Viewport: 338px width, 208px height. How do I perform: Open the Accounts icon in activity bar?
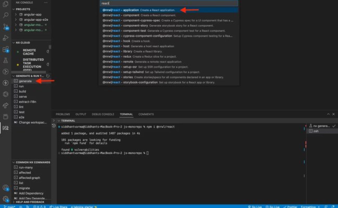click(x=6, y=188)
